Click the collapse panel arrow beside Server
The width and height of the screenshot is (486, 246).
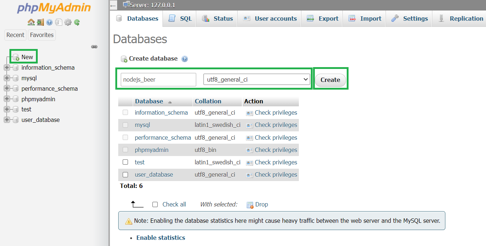(113, 5)
